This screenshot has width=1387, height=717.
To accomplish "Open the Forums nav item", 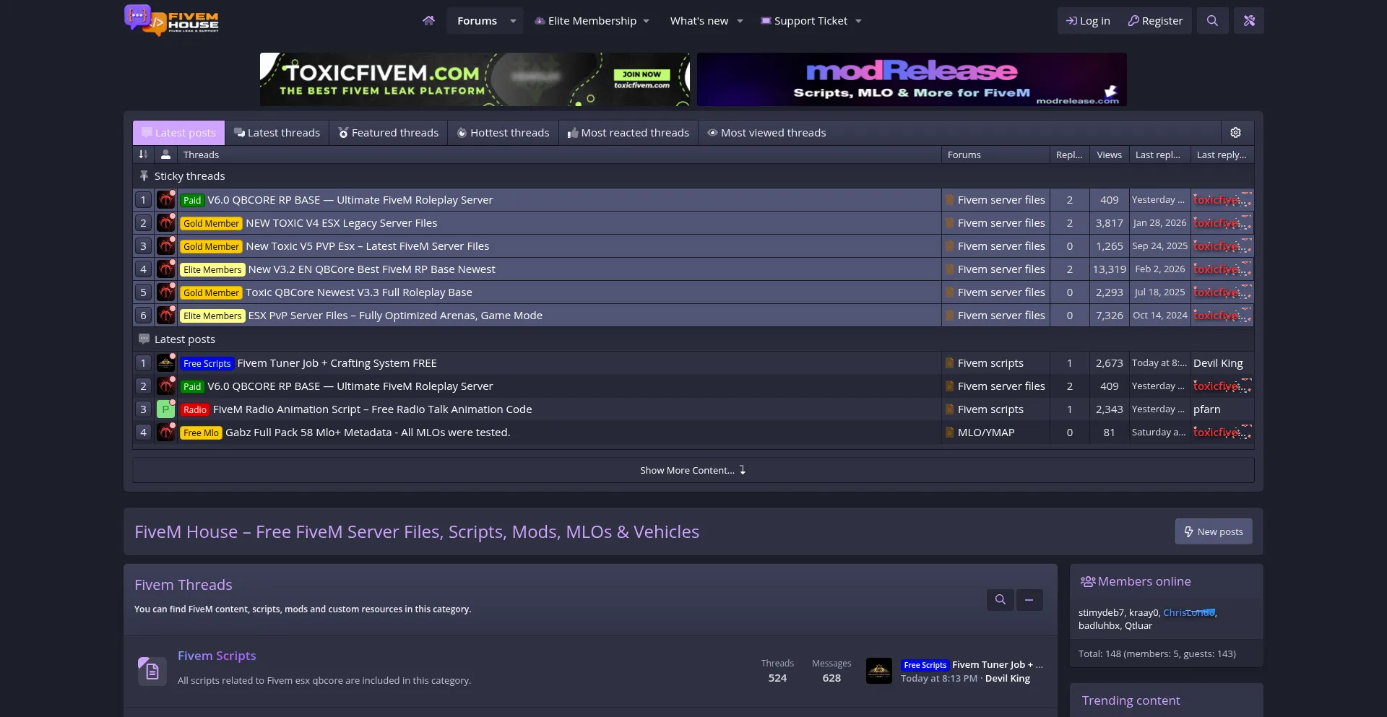I will pos(477,21).
